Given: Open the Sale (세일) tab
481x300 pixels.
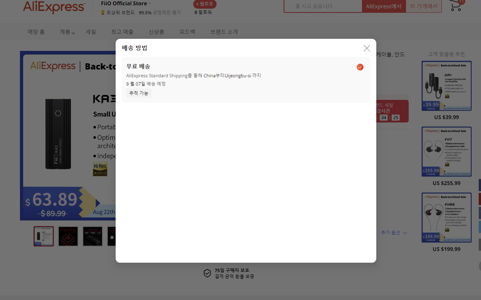Looking at the screenshot, I should (x=91, y=32).
